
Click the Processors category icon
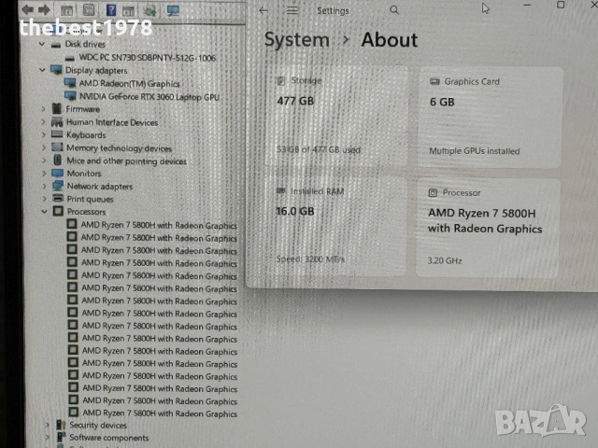(58, 211)
